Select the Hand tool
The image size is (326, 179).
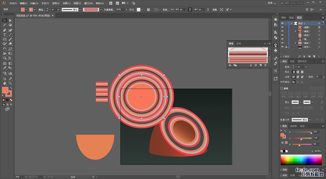(5, 83)
